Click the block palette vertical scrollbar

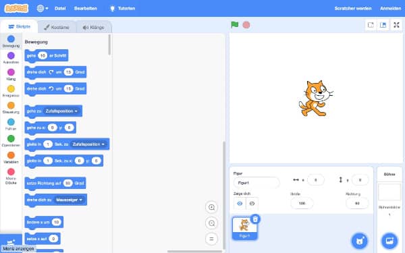[109, 45]
